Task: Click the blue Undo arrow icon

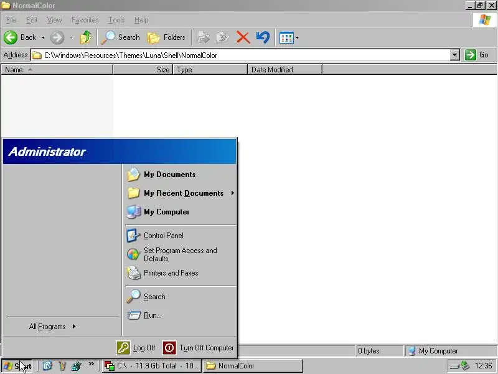Action: (263, 37)
